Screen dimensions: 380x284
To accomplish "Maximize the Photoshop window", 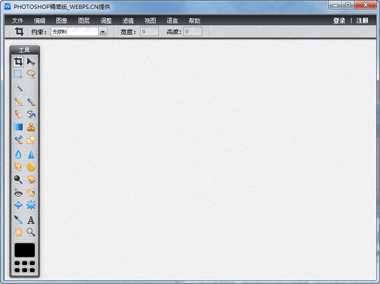I will 348,5.
